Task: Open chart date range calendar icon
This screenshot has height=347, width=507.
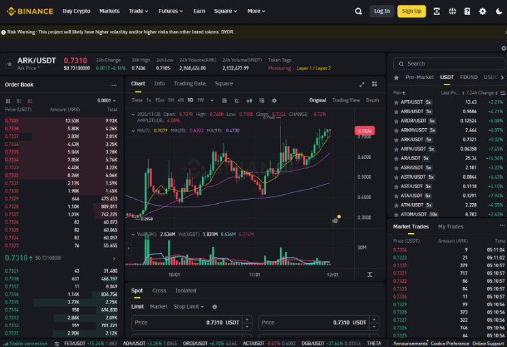Action: point(224,101)
